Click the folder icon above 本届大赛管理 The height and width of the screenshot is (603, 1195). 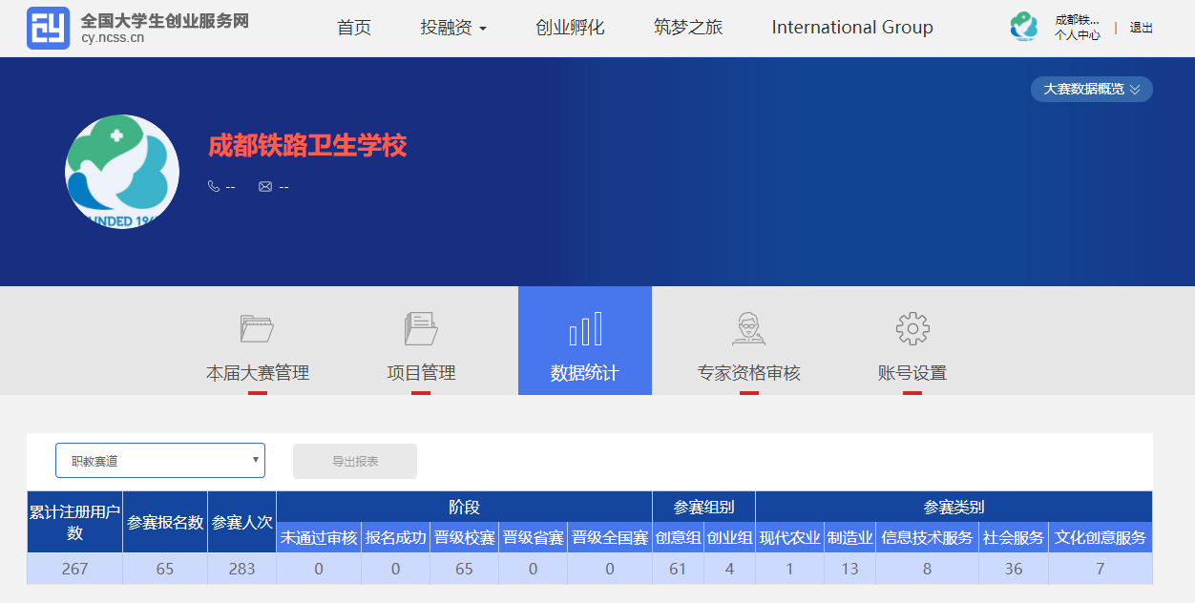pyautogui.click(x=257, y=329)
